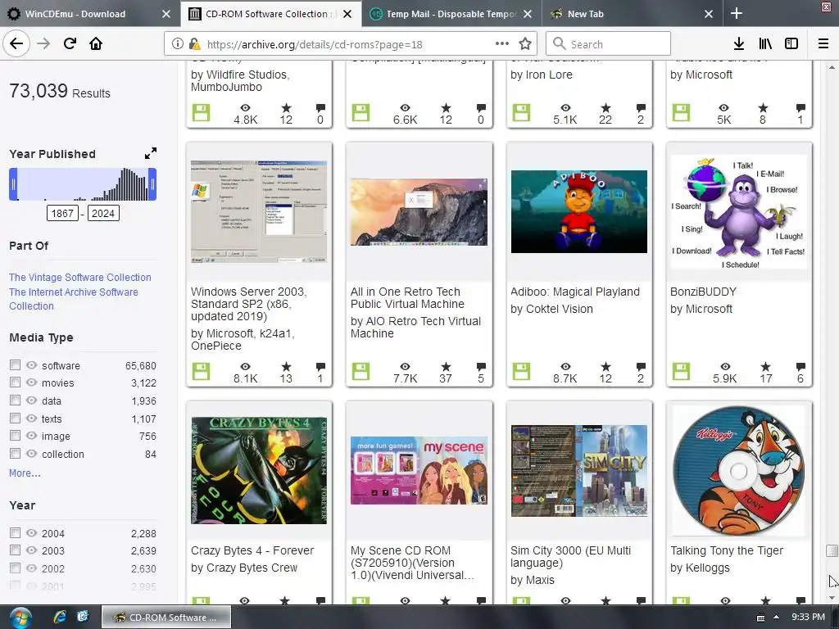The image size is (839, 629).
Task: Click the 9:33 PM system clock
Action: pyautogui.click(x=808, y=618)
